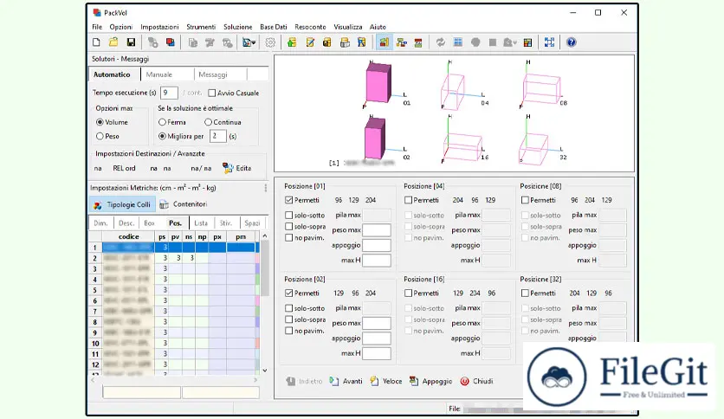Select the Volume radio option
This screenshot has height=419, width=724.
[100, 122]
